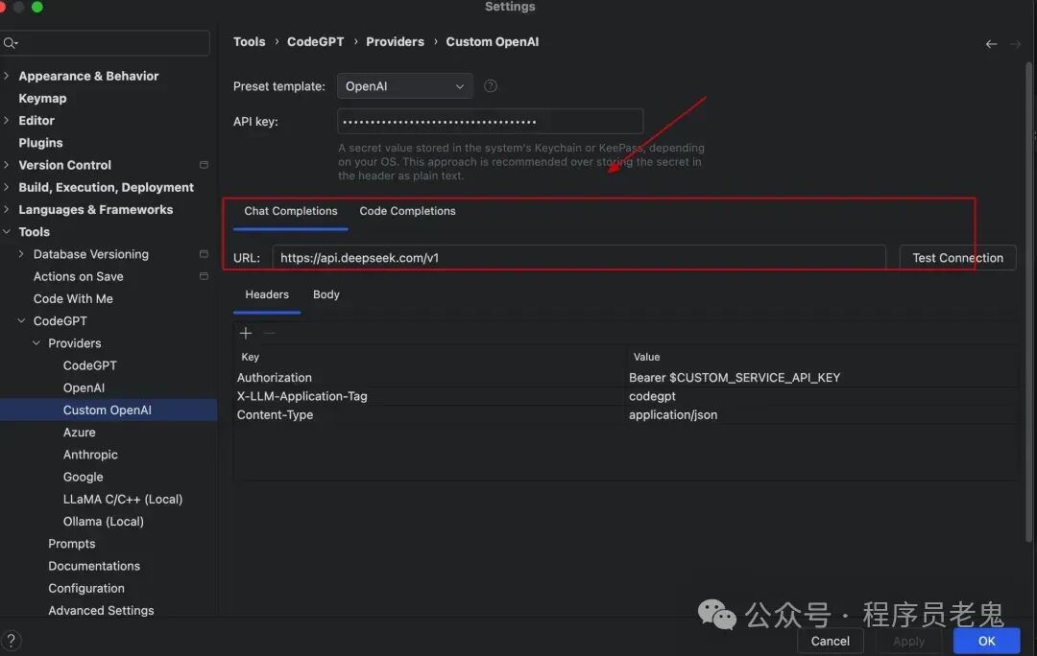Image resolution: width=1037 pixels, height=656 pixels.
Task: Click the Test Connection button
Action: click(957, 258)
